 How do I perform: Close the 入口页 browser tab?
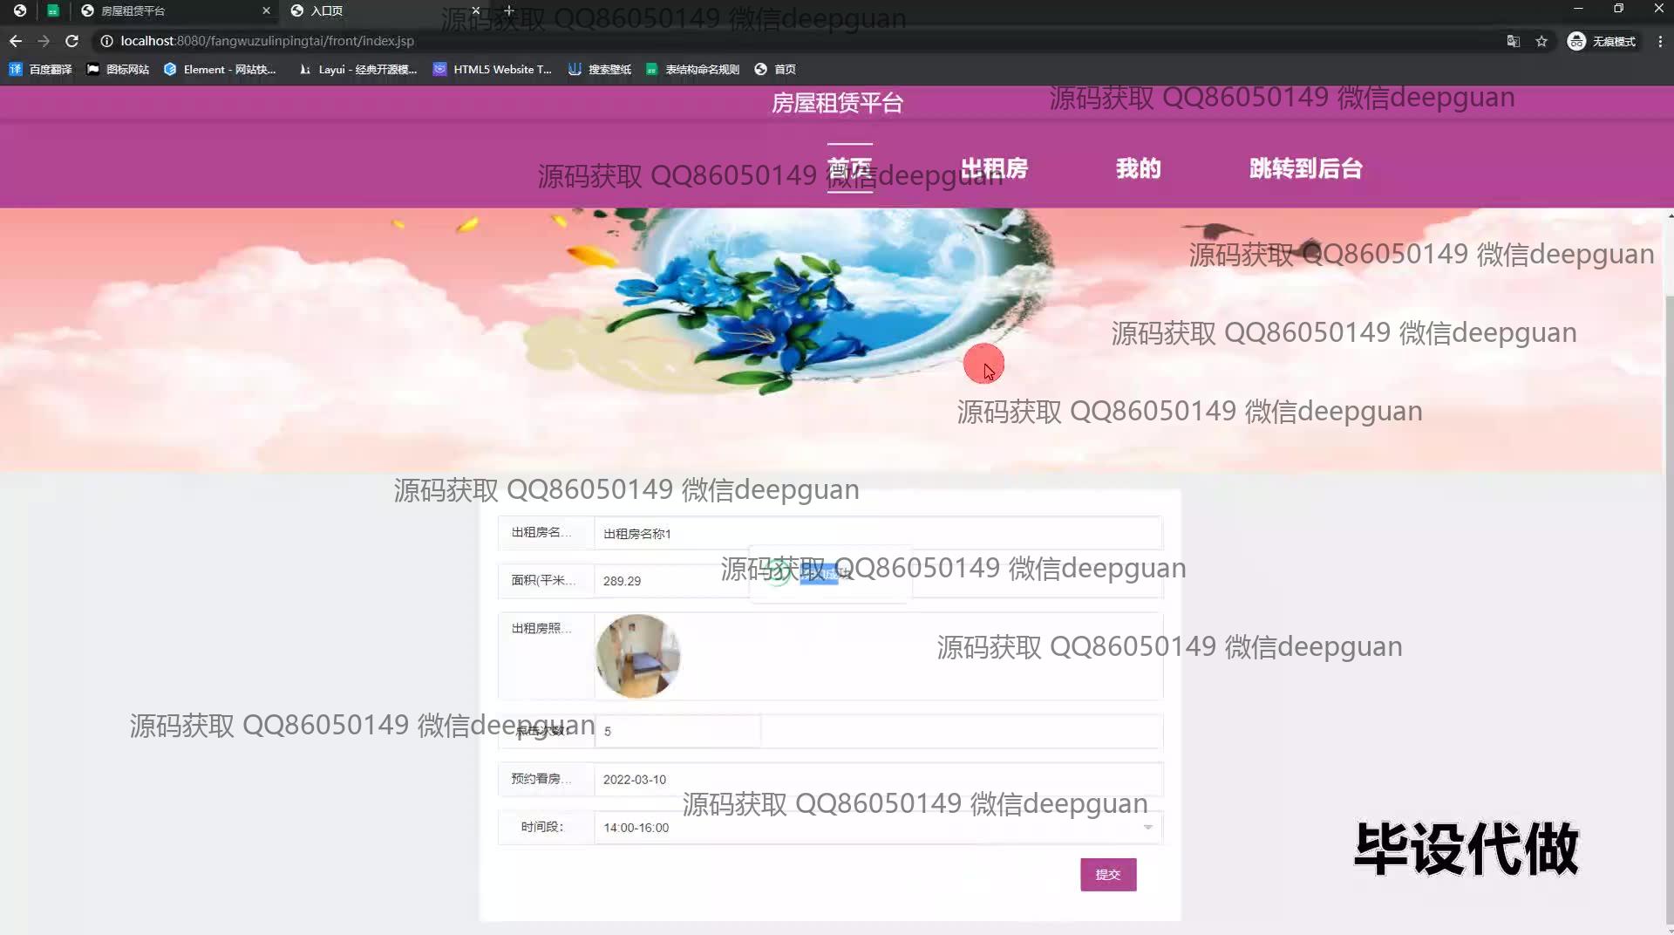(476, 10)
